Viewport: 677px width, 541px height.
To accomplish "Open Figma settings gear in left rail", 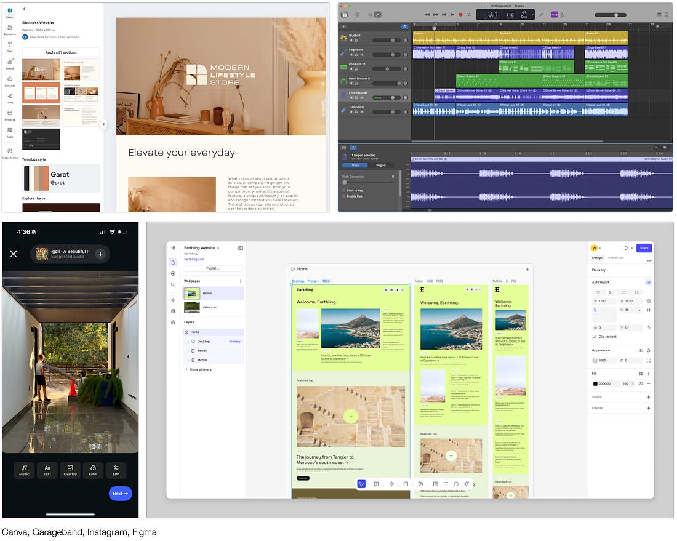I will [173, 322].
